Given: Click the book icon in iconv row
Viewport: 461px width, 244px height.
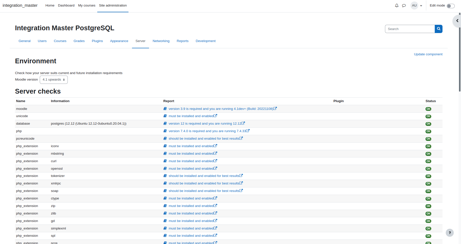Looking at the screenshot, I should (x=165, y=146).
